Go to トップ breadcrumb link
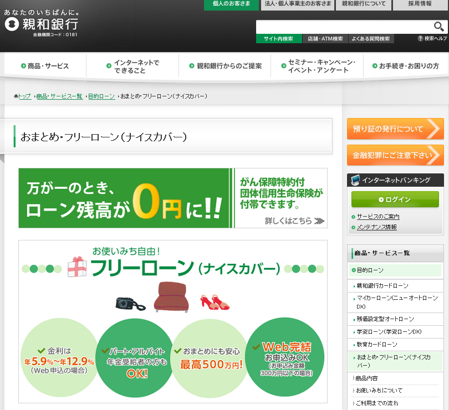 click(24, 96)
